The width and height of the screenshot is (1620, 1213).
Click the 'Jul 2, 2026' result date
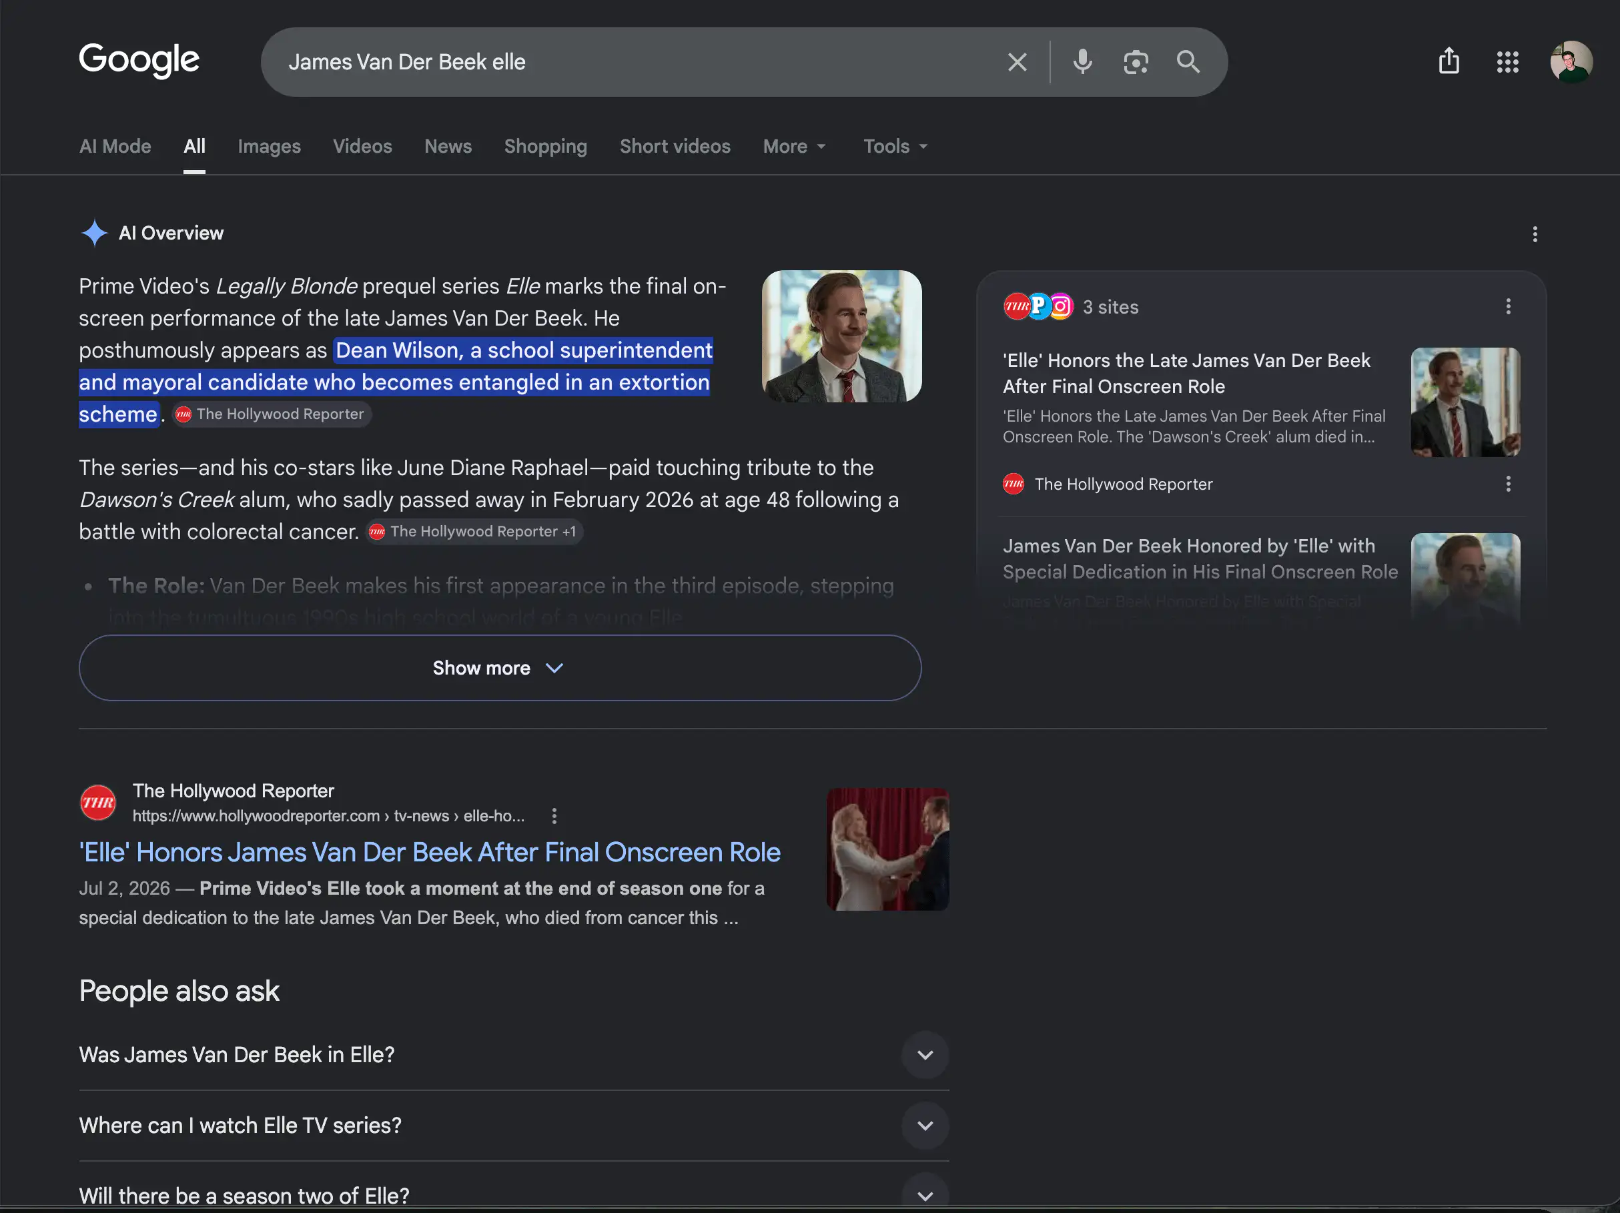point(124,889)
